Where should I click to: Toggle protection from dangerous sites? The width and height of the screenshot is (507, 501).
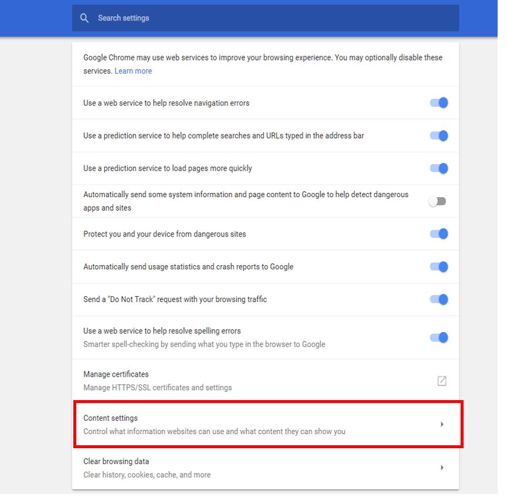click(438, 234)
